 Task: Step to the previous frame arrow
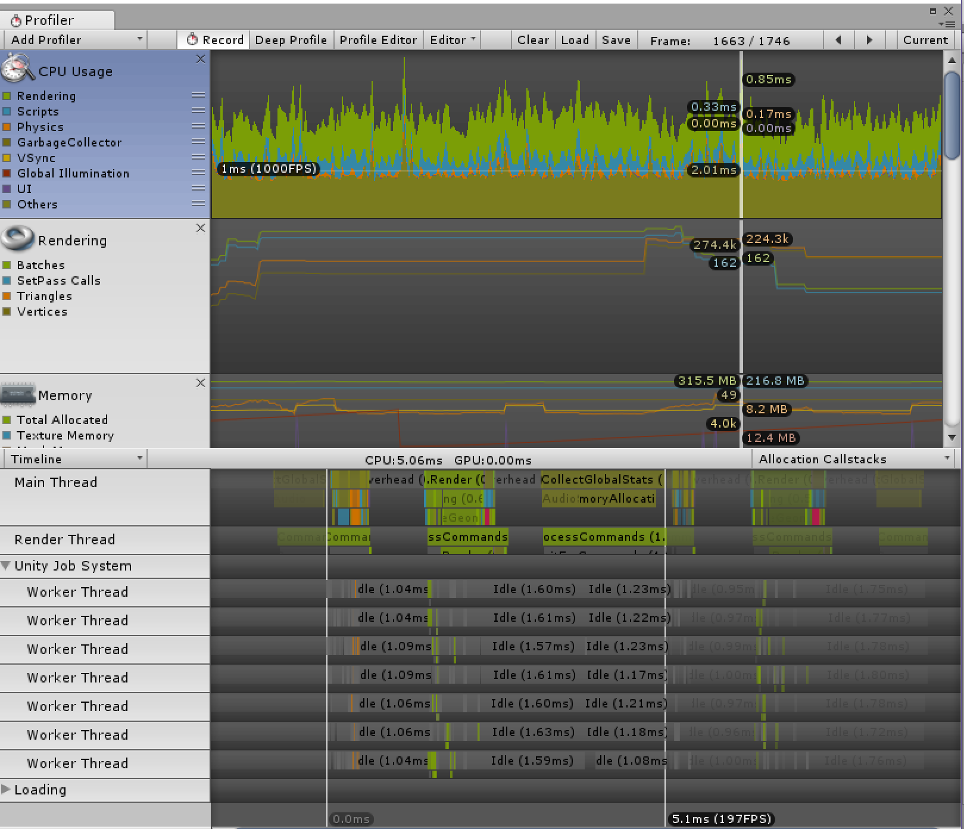[838, 40]
